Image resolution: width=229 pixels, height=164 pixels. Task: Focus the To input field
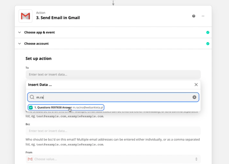113,75
